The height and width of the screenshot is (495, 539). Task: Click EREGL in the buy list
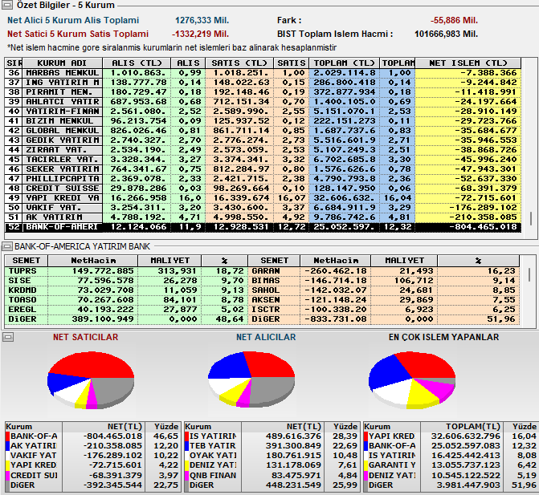(x=22, y=310)
